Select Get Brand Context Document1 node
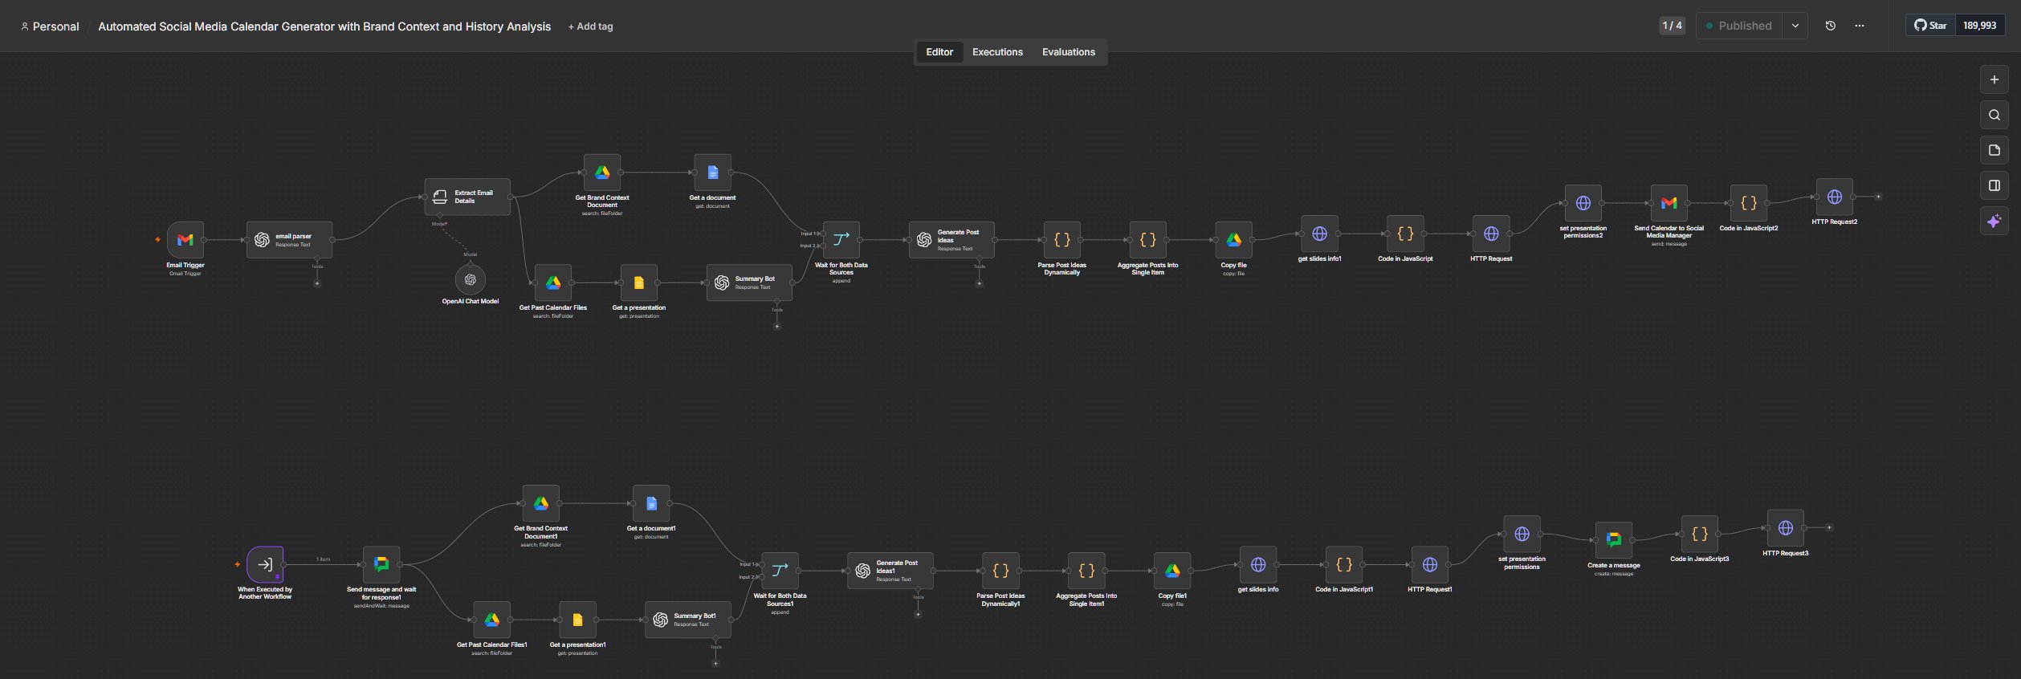Screen dimensions: 2021x679 coord(541,503)
